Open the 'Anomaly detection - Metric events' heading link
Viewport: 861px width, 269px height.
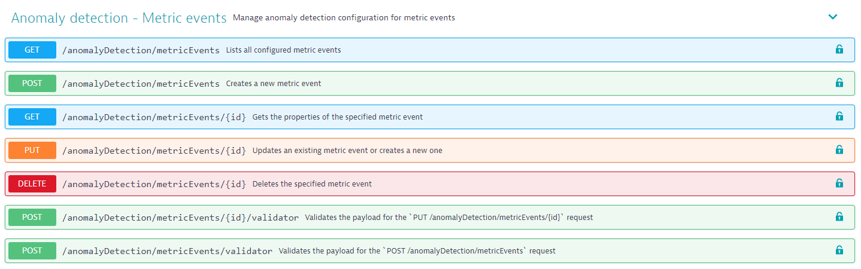coord(119,18)
